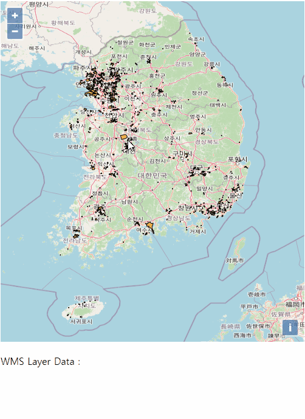The image size is (305, 419).
Task: Click the 경주시 city label
Action: [231, 177]
